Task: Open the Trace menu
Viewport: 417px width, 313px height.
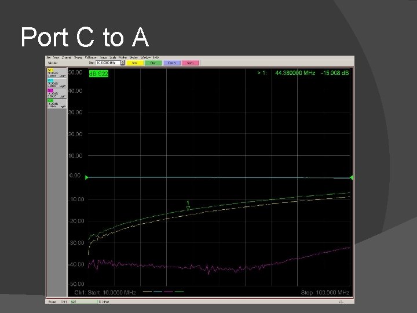Action: pos(104,57)
